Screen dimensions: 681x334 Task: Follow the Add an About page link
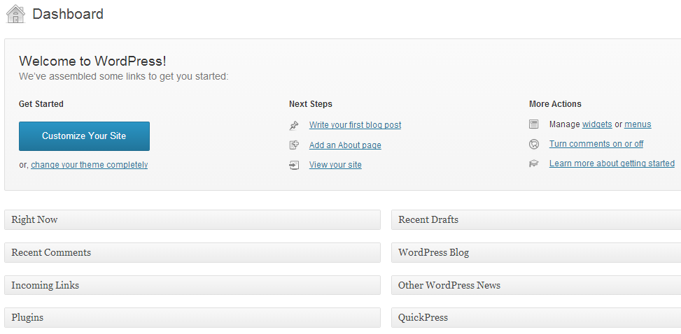[345, 145]
